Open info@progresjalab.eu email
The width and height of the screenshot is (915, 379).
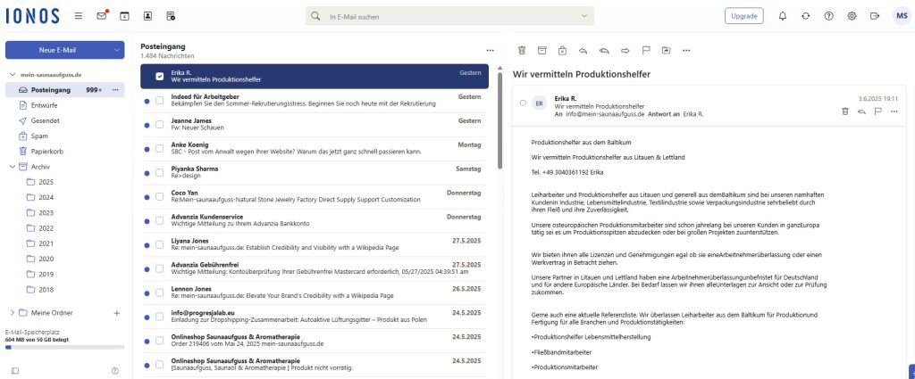pos(315,317)
